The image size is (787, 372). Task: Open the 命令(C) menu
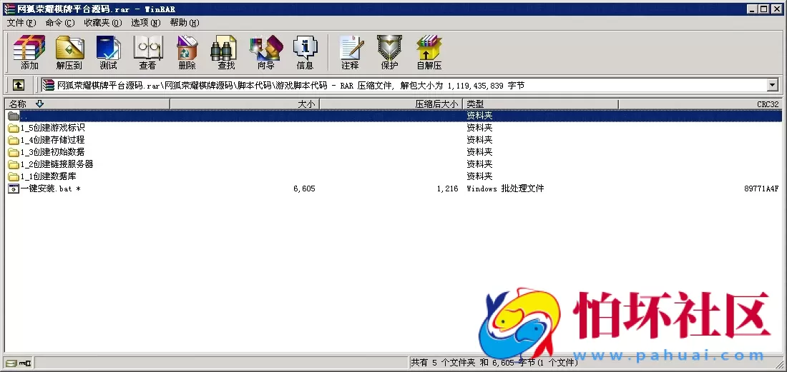pyautogui.click(x=59, y=23)
